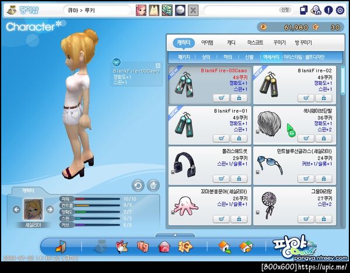Select the golf ball equipment slot
This screenshot has width=350, height=273.
(x=180, y=10)
